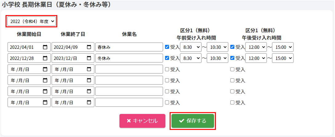Click the empty holiday name field in fourth row
Viewport: 335px width, 137px height.
pyautogui.click(x=129, y=80)
